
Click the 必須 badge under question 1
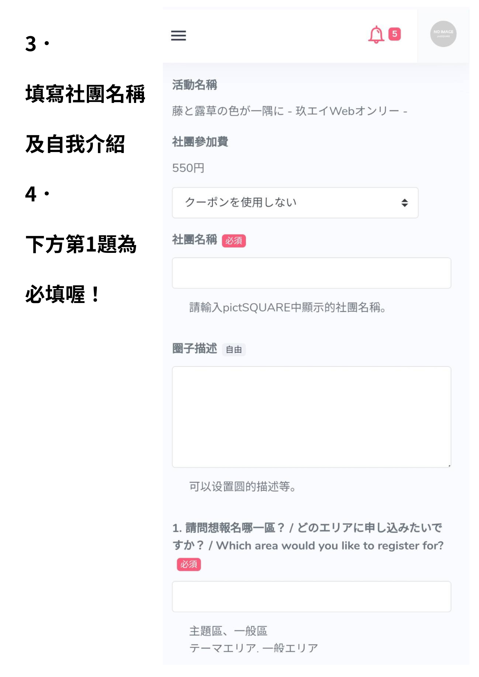(x=189, y=564)
